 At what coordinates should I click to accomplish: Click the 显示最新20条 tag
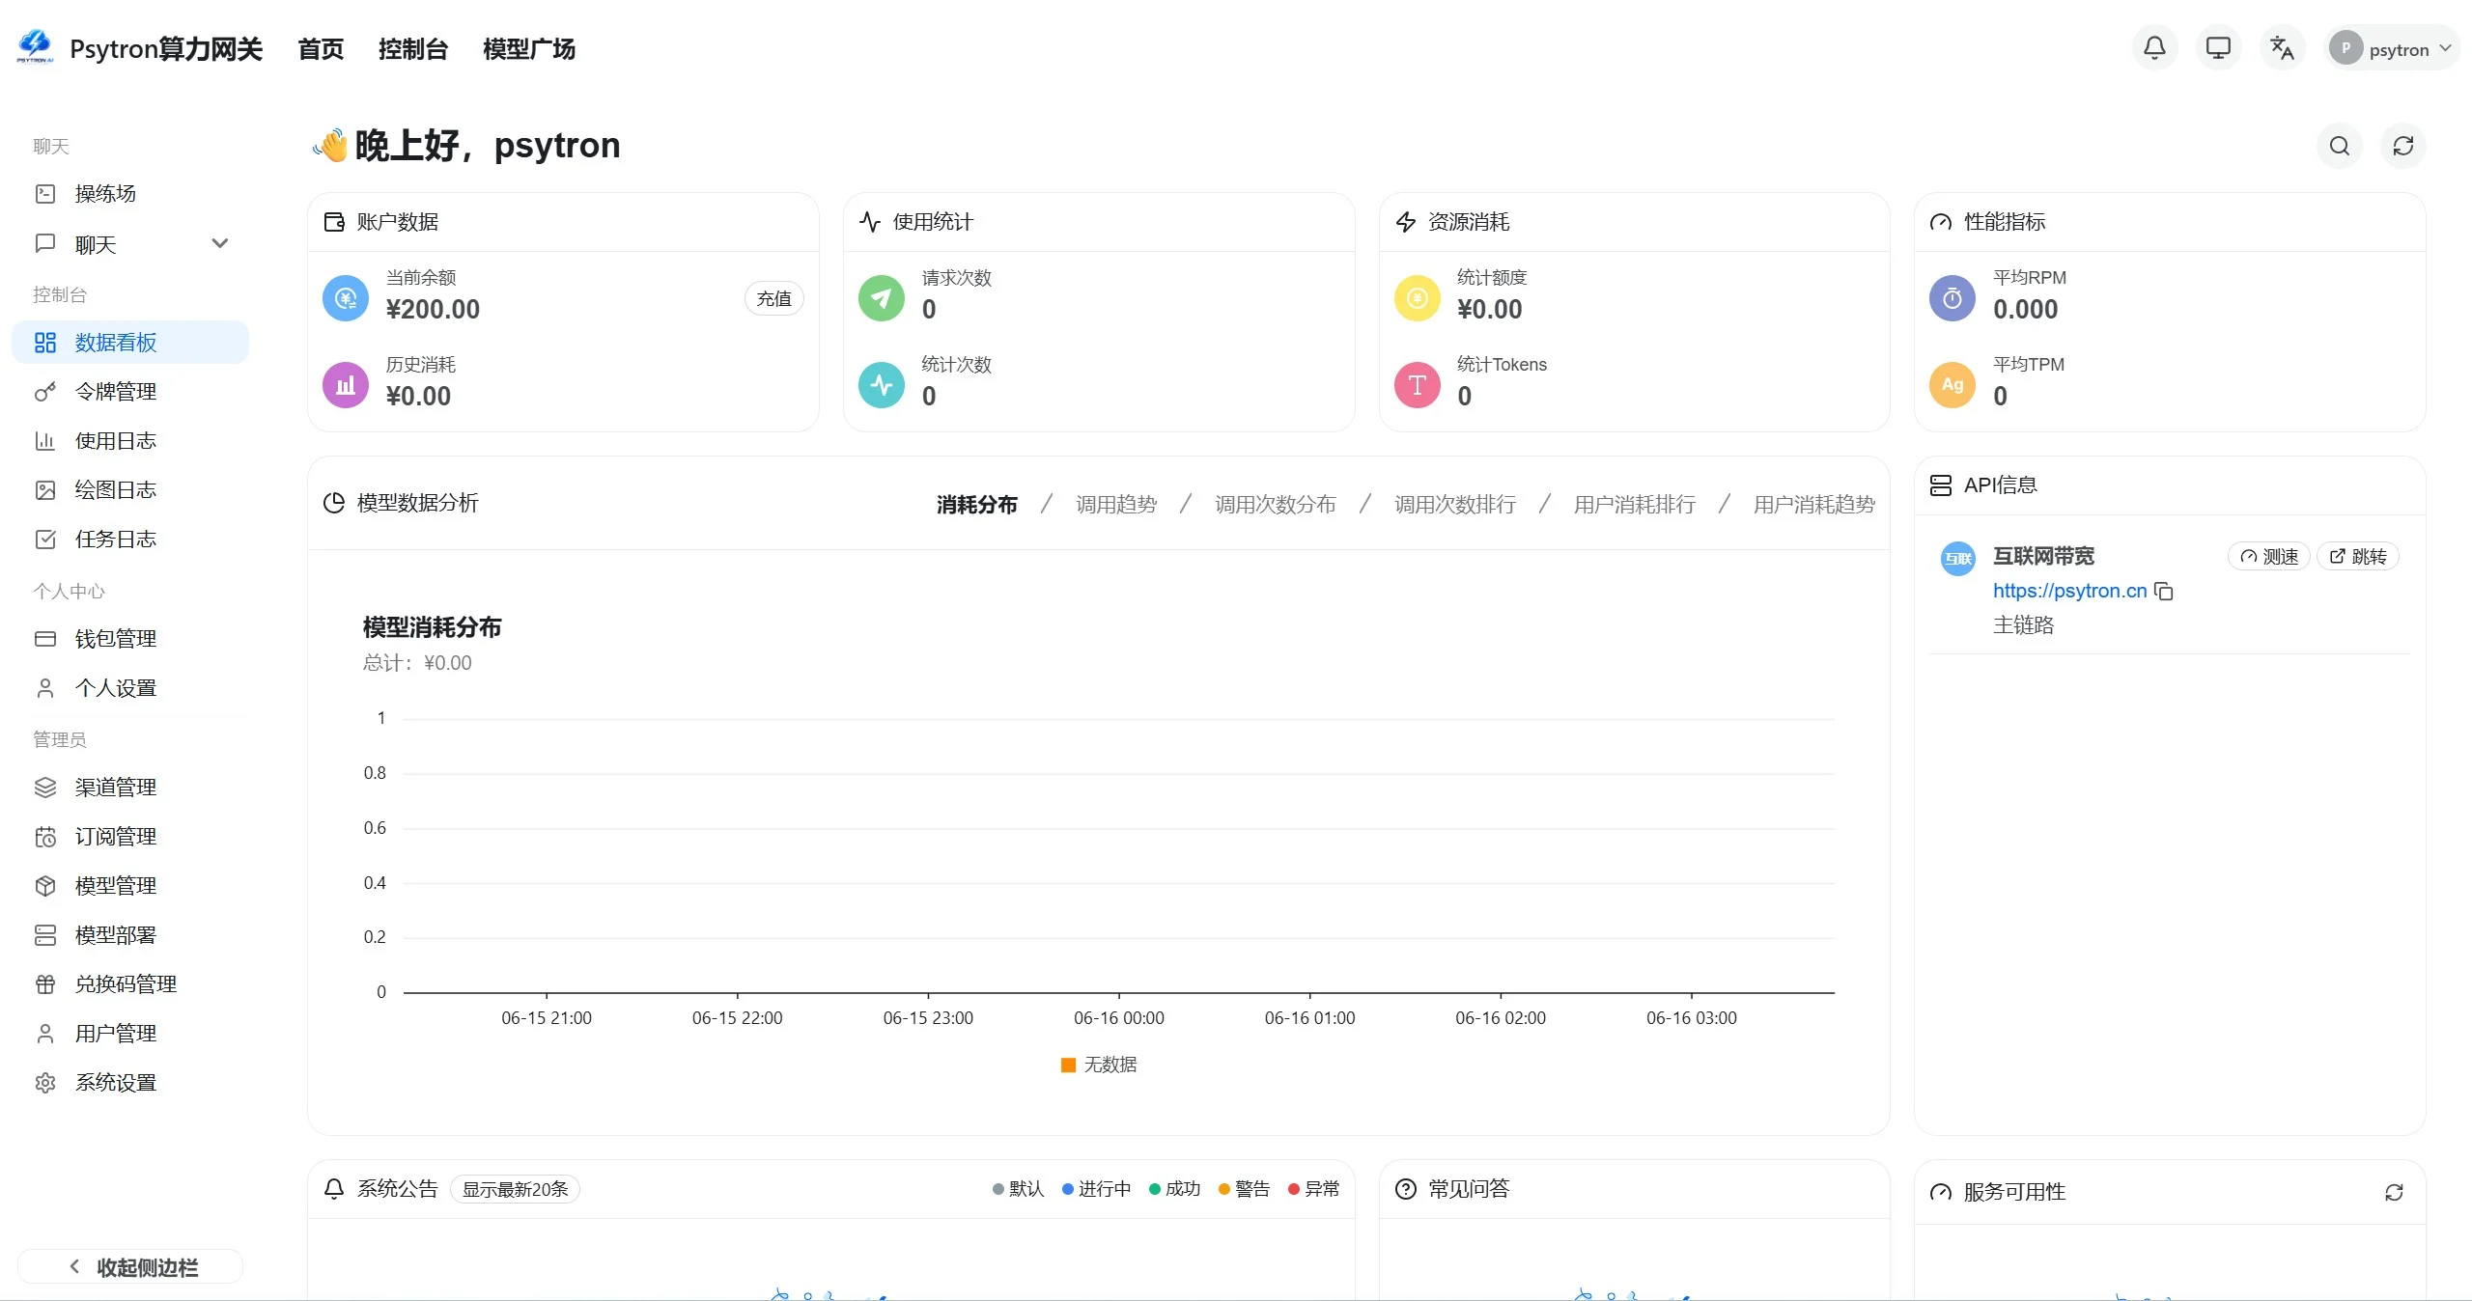(515, 1189)
